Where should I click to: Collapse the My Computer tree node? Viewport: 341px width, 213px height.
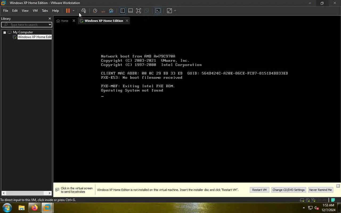click(x=5, y=32)
